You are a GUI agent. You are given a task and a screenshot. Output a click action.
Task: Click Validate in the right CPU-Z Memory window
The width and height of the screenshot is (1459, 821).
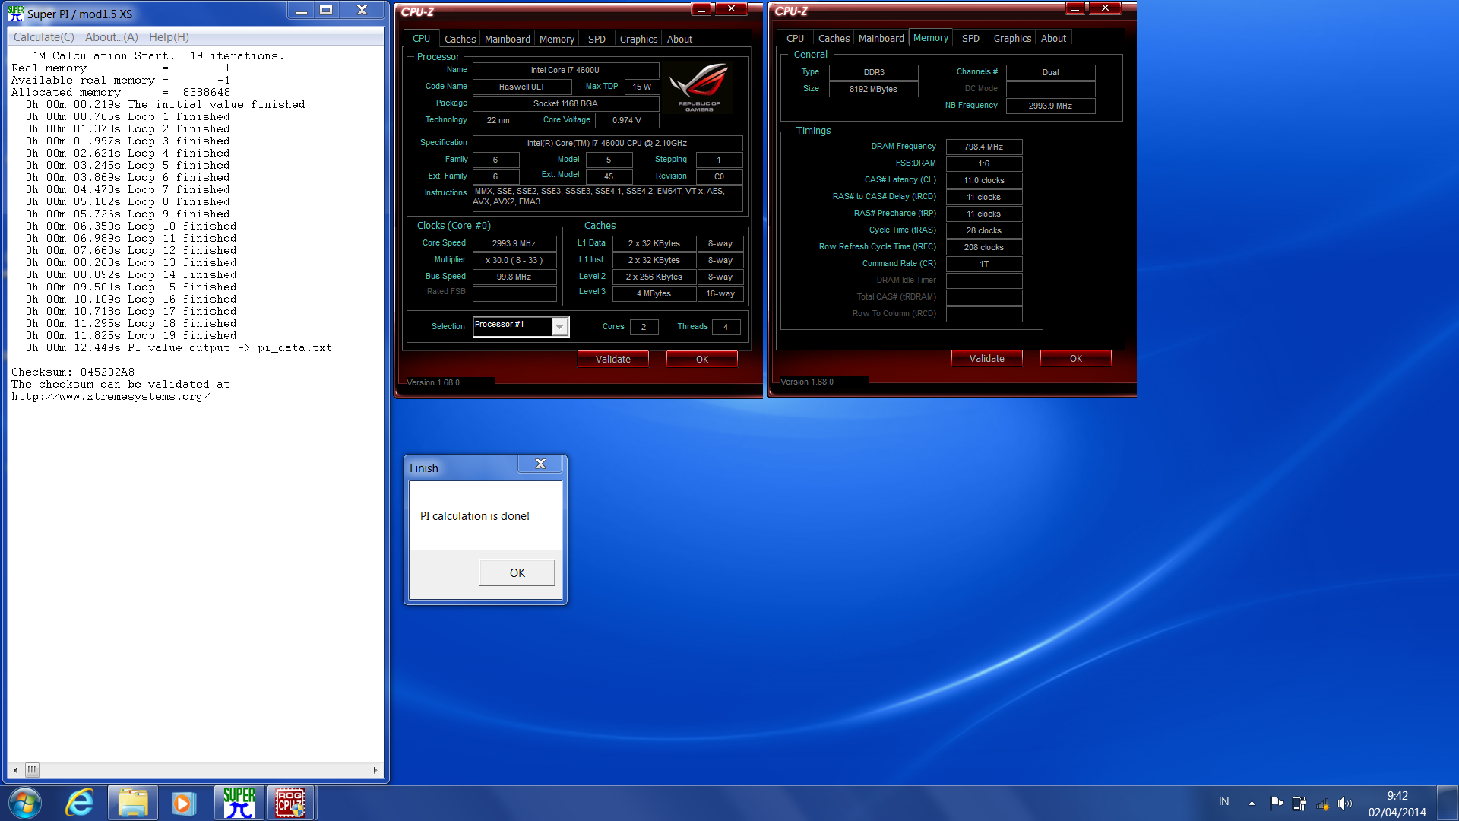click(987, 358)
